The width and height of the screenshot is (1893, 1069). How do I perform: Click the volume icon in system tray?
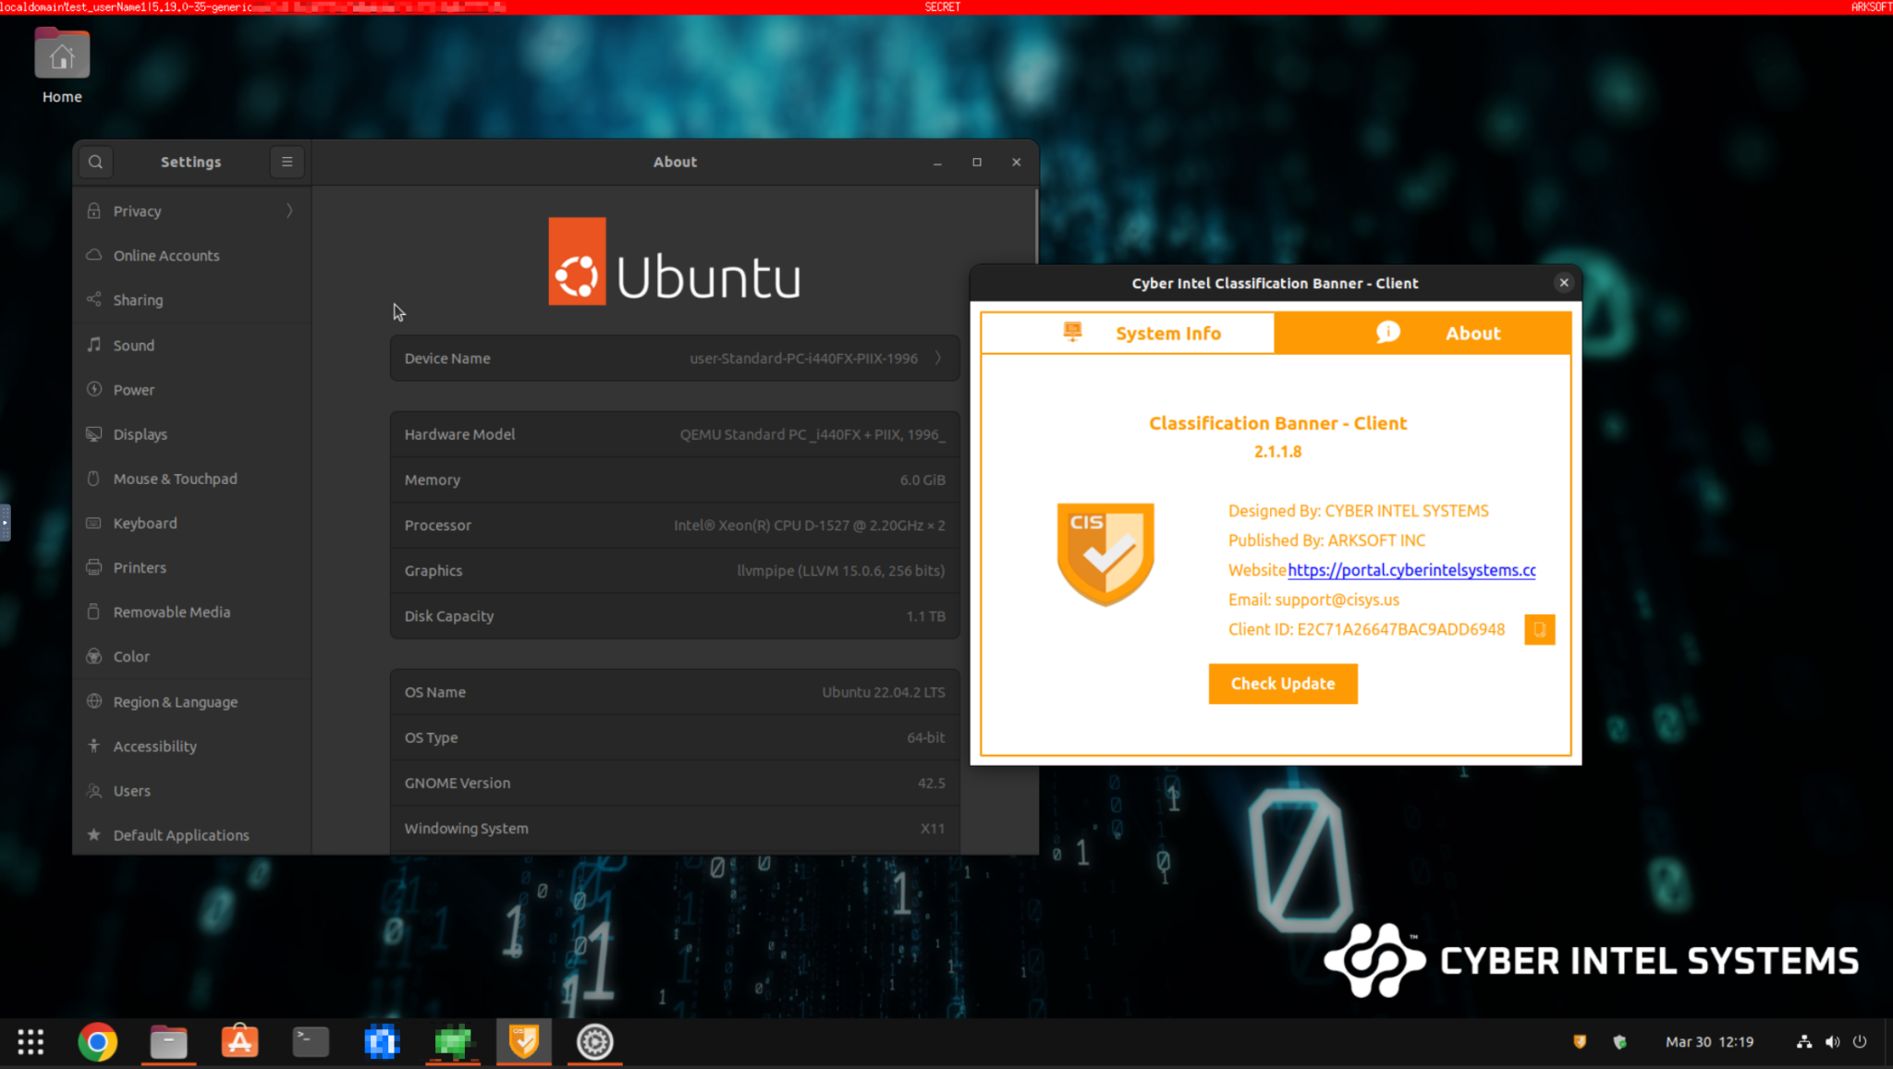tap(1832, 1042)
